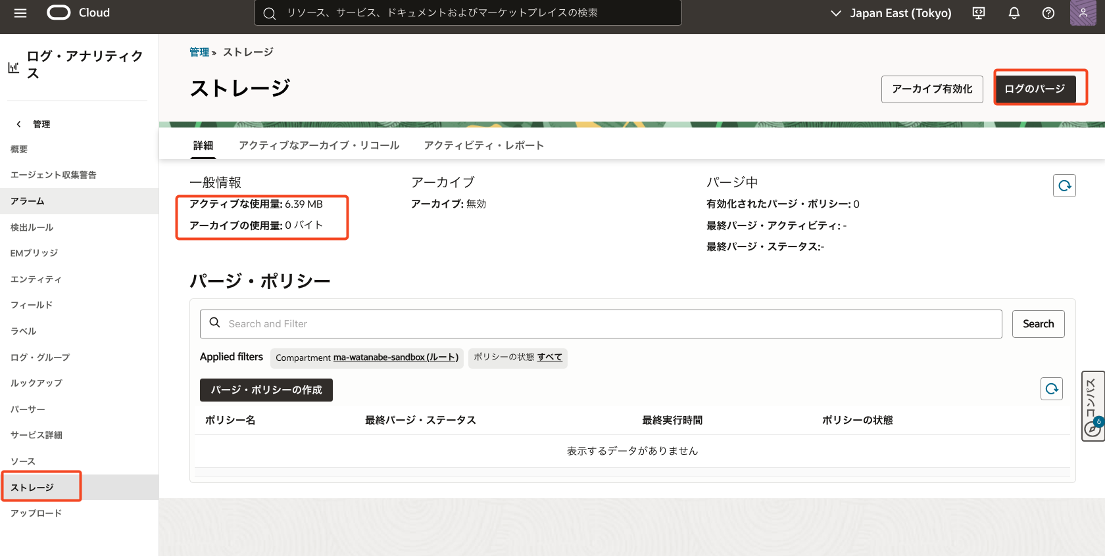Image resolution: width=1105 pixels, height=556 pixels.
Task: Switch to the アクティビティ・レポート tab
Action: tap(483, 145)
